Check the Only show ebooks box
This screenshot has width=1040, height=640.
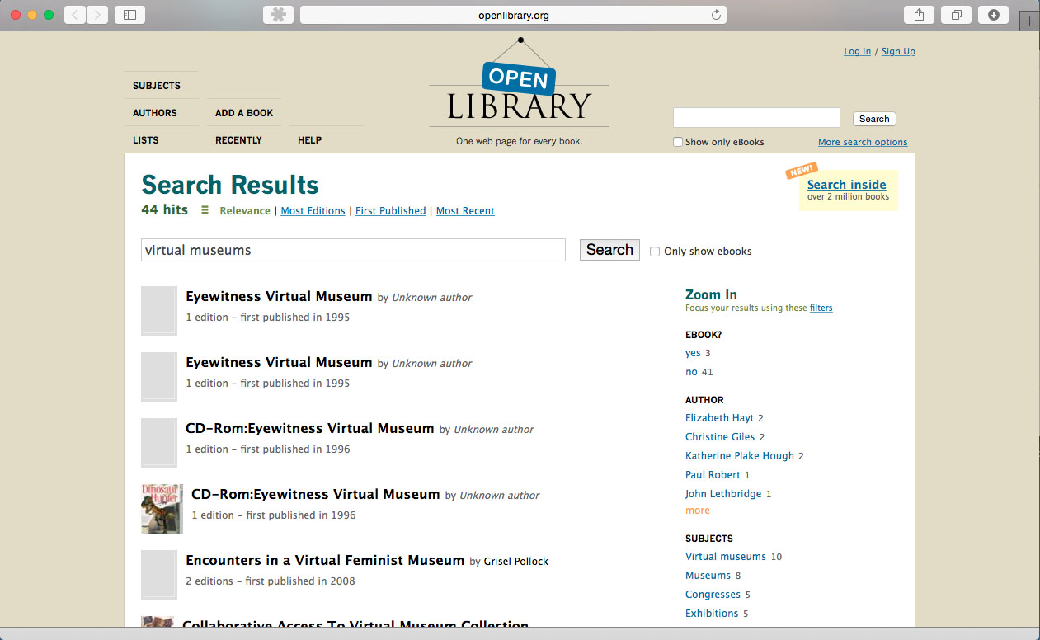655,252
